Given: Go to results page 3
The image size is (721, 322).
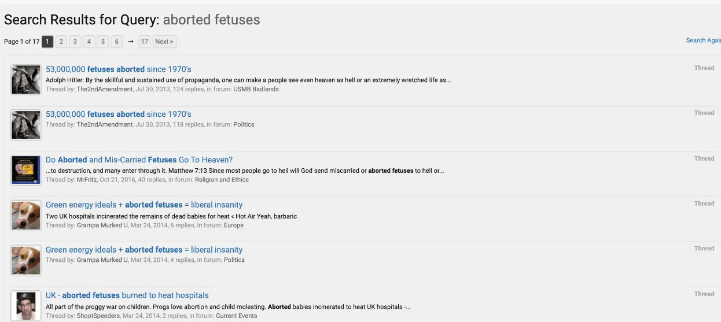Looking at the screenshot, I should 75,42.
